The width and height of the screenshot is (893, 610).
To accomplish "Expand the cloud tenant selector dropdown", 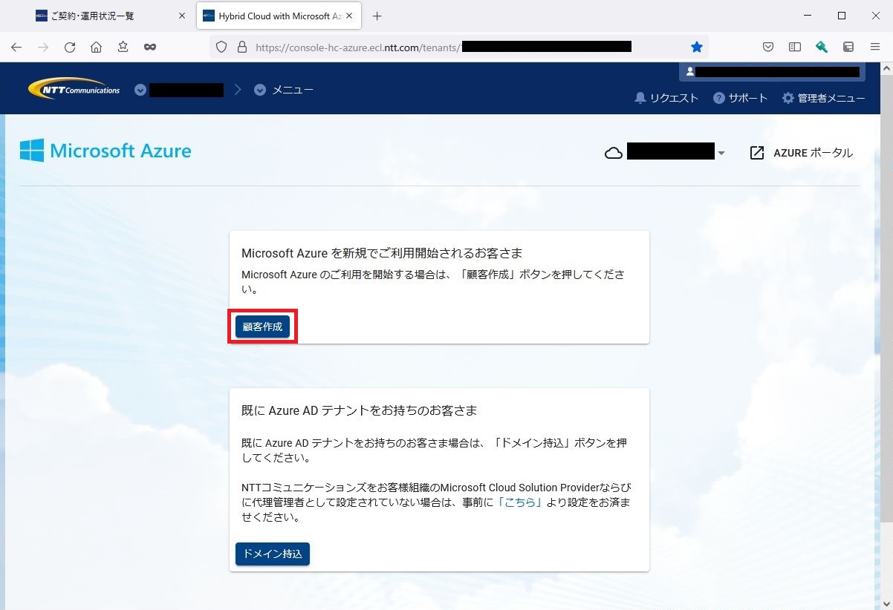I will (721, 153).
